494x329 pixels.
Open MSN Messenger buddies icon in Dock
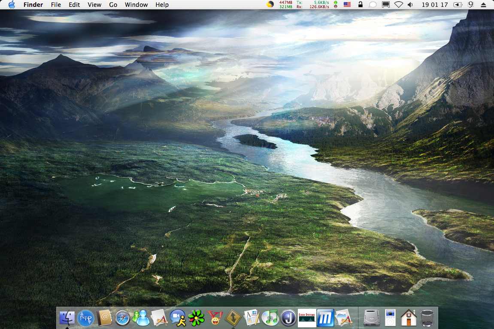141,318
